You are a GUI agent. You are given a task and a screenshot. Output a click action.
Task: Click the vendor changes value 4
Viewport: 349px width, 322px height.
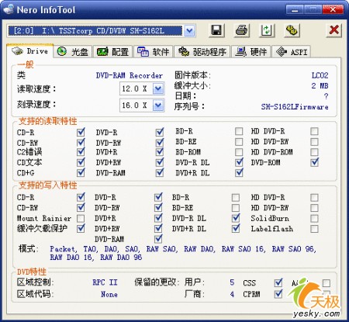pos(232,294)
